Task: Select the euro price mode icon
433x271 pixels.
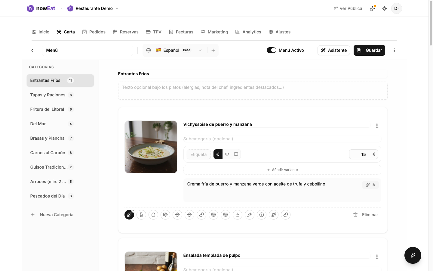Action: click(x=218, y=154)
